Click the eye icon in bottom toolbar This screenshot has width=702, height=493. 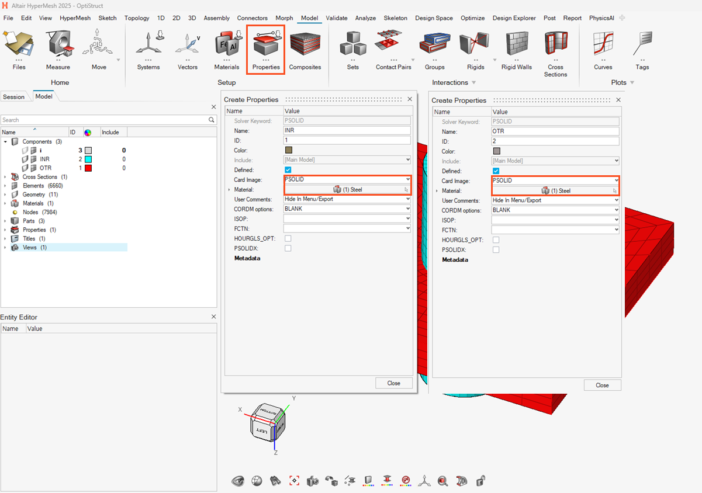[x=238, y=481]
